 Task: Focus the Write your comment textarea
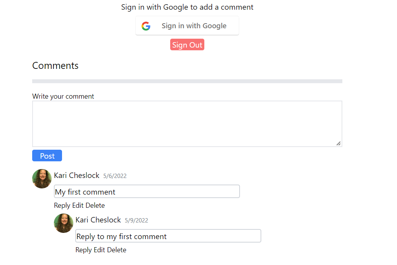tap(187, 124)
